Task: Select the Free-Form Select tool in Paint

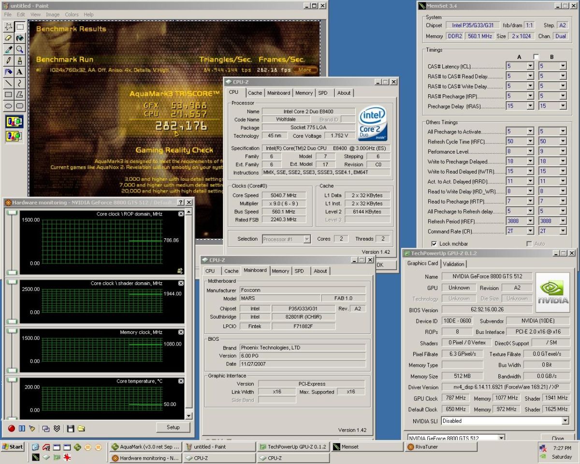Action: point(8,27)
